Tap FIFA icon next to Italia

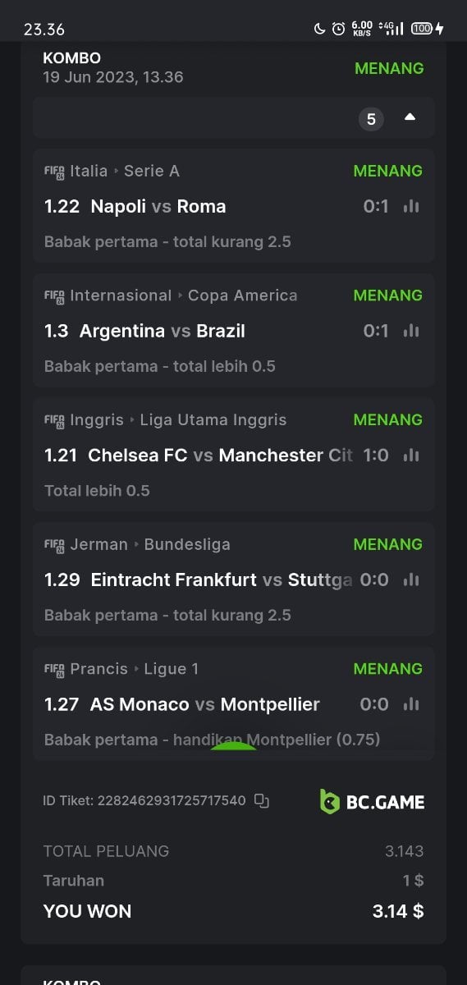[54, 172]
